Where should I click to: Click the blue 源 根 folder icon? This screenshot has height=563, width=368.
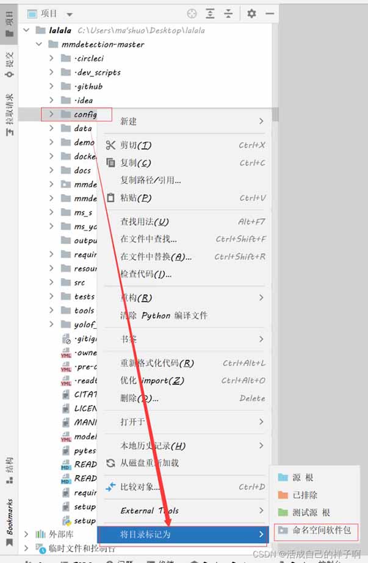pyautogui.click(x=283, y=478)
